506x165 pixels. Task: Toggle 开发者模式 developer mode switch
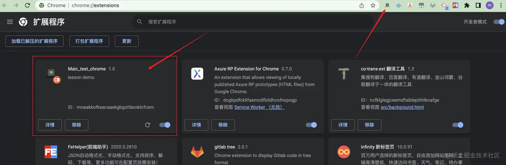pyautogui.click(x=499, y=22)
